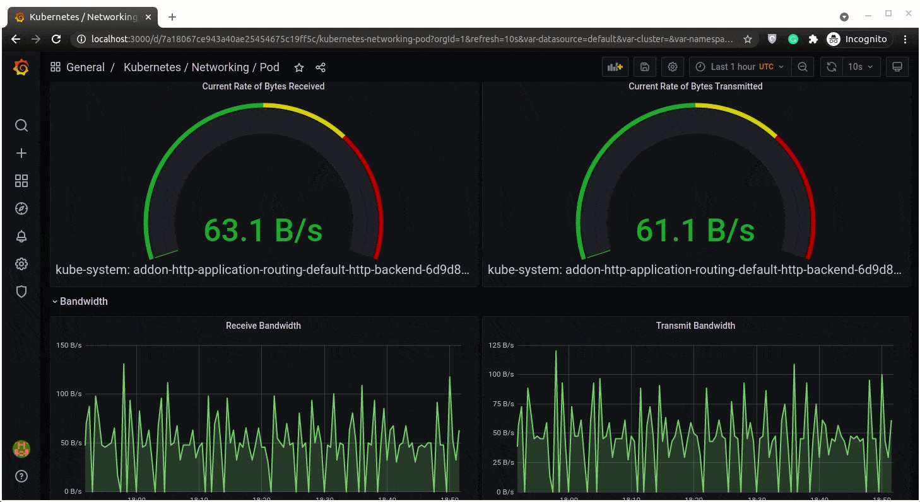920x502 pixels.
Task: Click the Create (plus) icon in sidebar
Action: (x=21, y=153)
